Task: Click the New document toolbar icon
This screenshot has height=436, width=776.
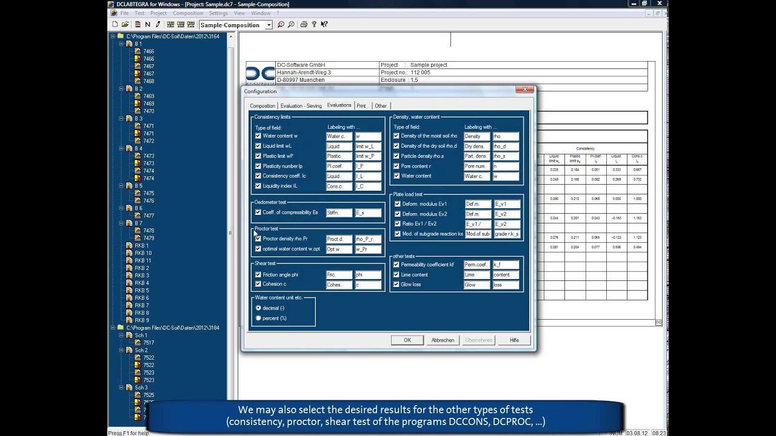Action: (x=115, y=25)
